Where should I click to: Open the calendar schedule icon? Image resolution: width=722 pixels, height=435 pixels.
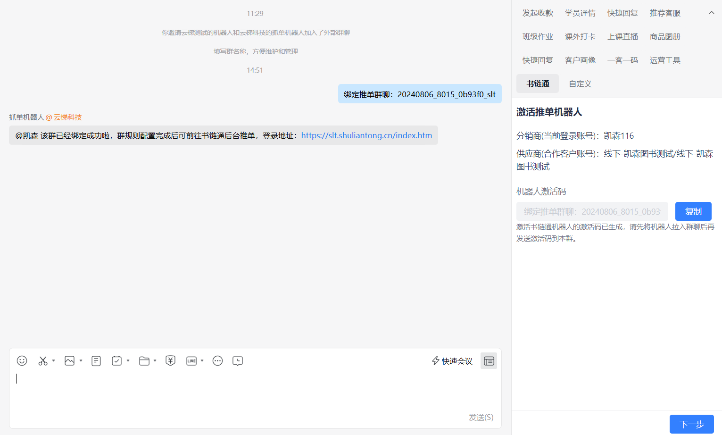116,361
